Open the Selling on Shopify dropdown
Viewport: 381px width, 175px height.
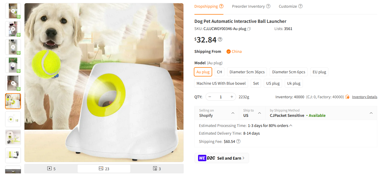click(x=217, y=113)
